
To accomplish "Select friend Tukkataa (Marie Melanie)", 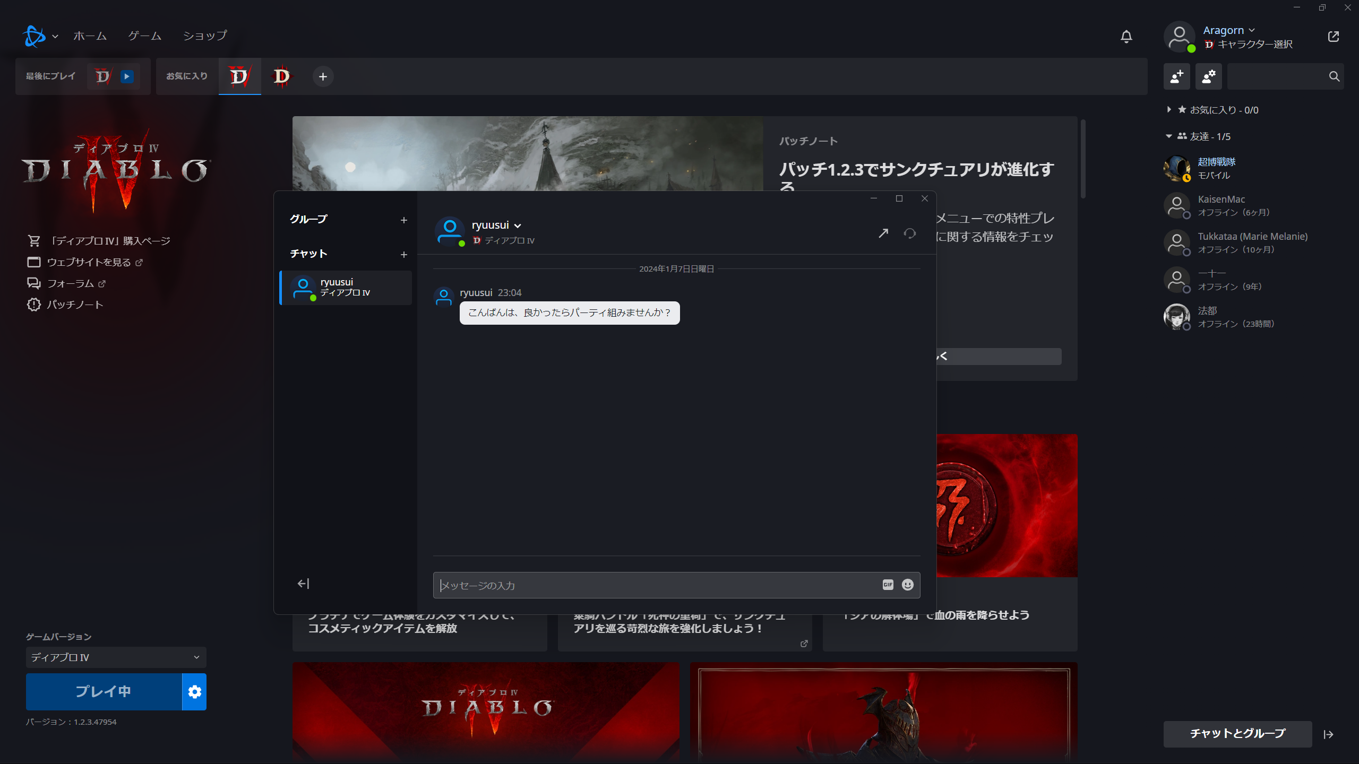I will [x=1253, y=242].
